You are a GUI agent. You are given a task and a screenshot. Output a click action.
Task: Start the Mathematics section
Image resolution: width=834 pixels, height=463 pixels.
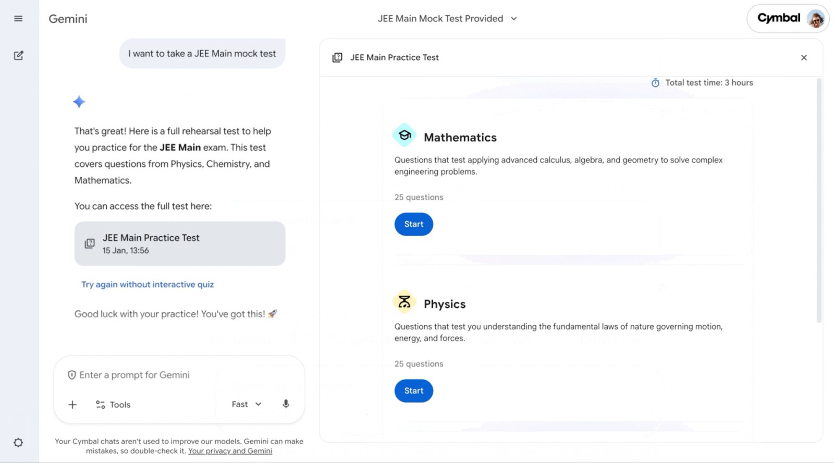pyautogui.click(x=413, y=224)
